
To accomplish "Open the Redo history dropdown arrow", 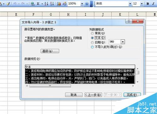I will click(x=27, y=4).
